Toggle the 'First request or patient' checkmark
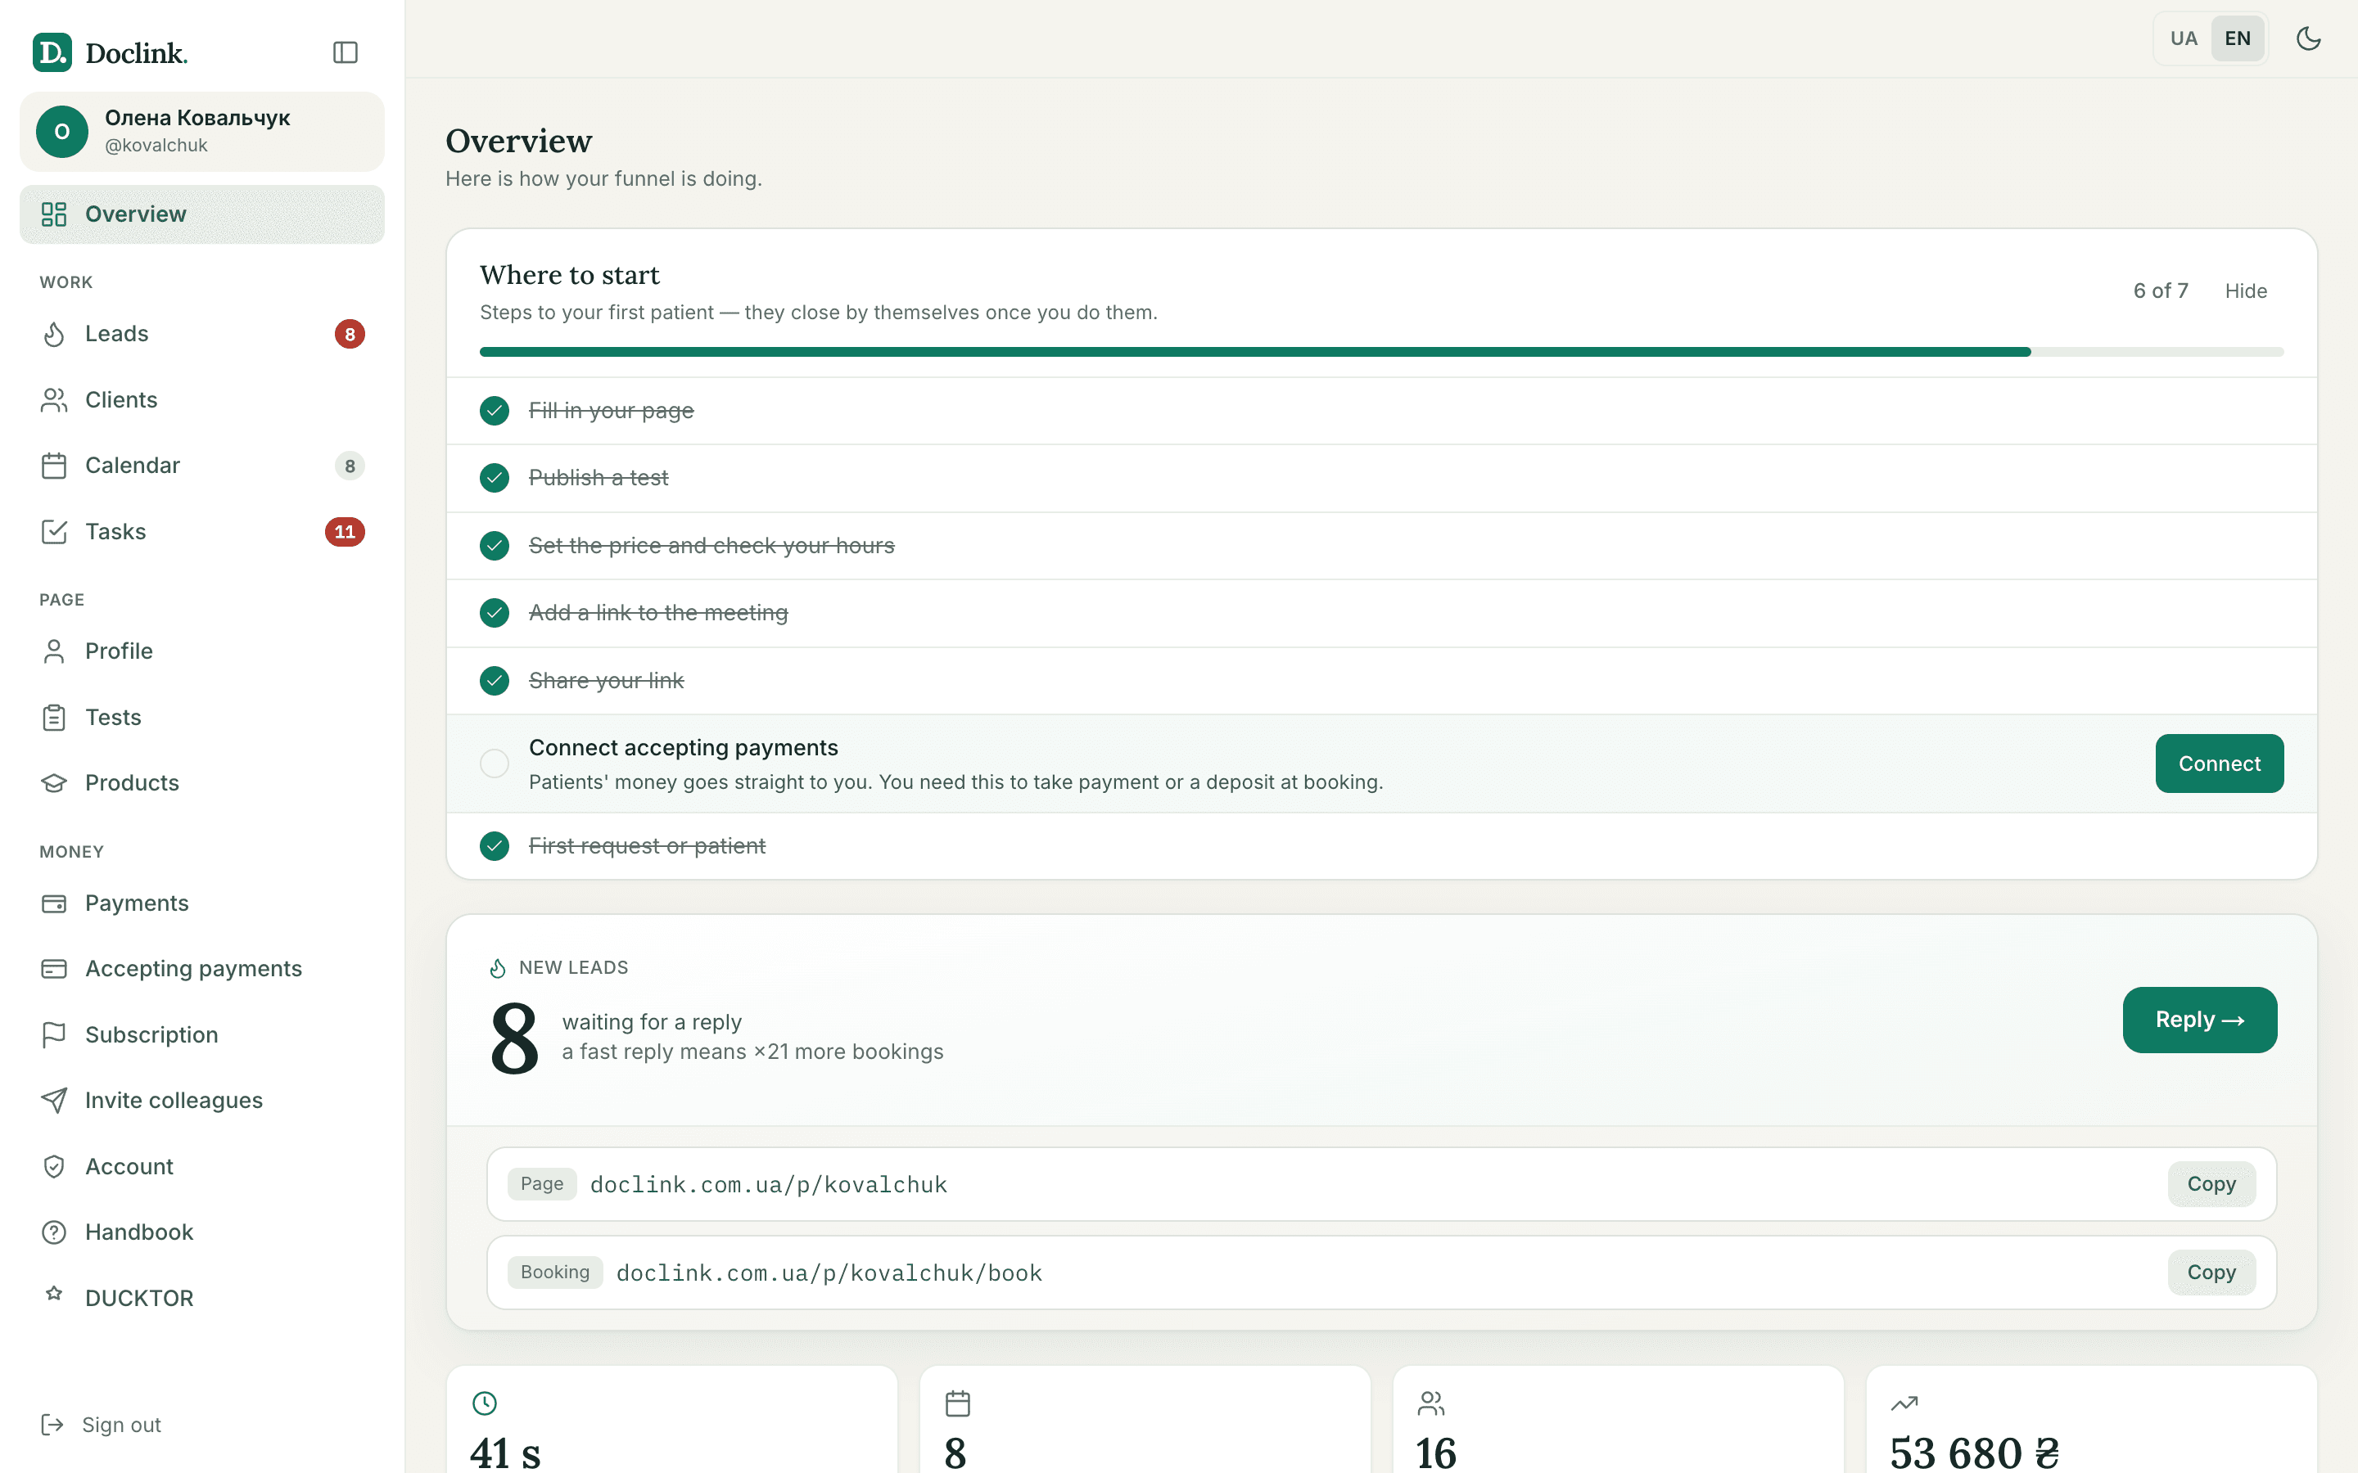The image size is (2358, 1473). click(x=494, y=845)
